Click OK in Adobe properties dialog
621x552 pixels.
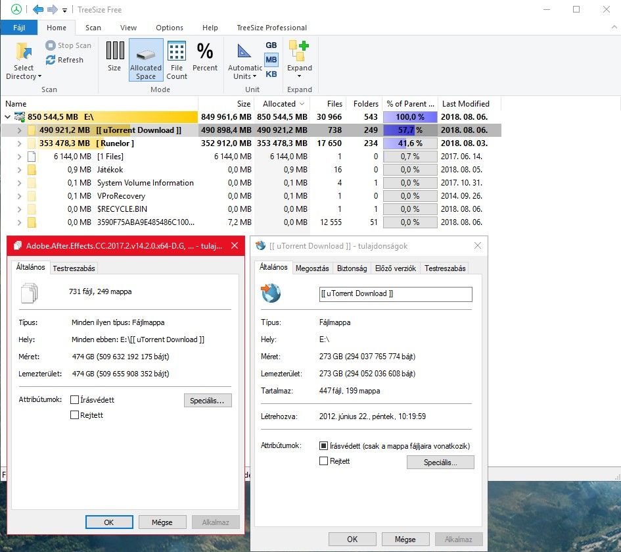click(x=109, y=522)
